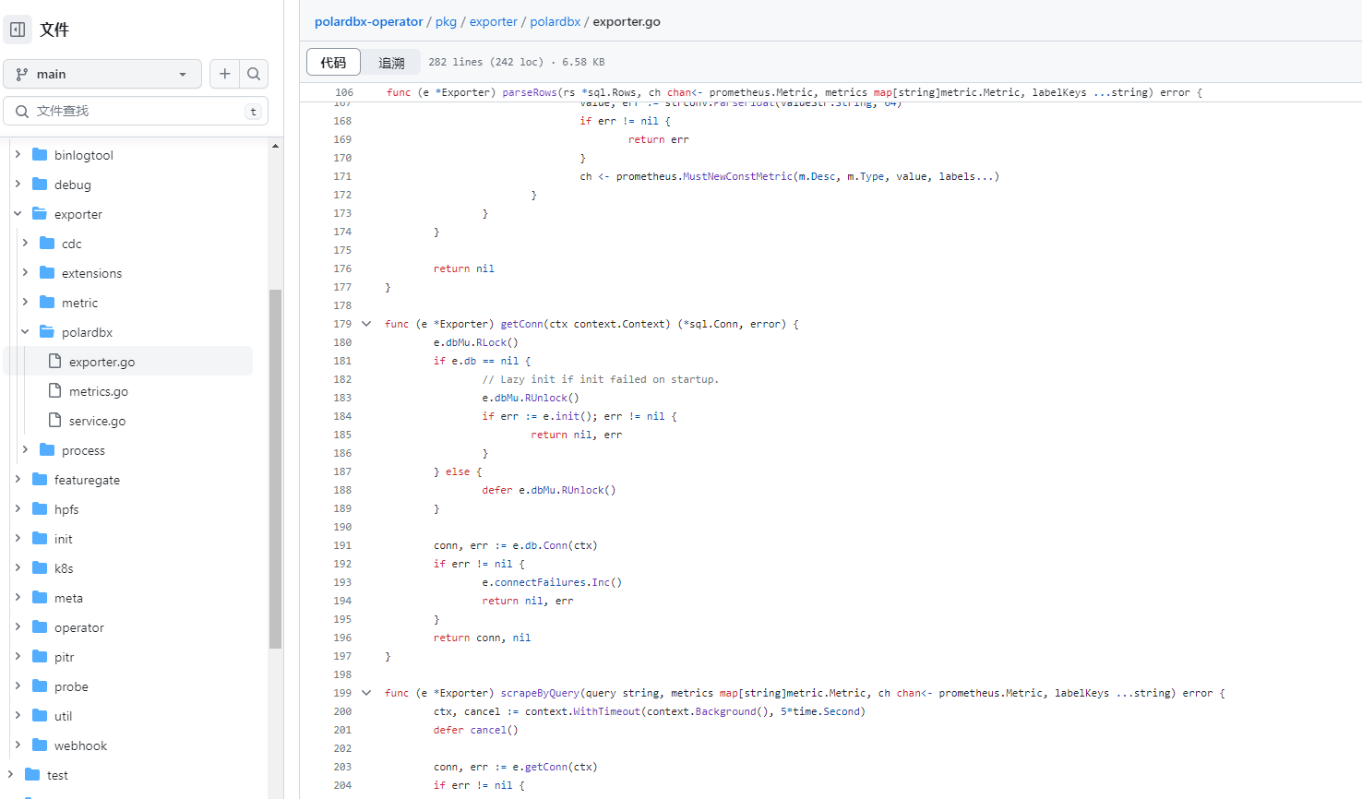This screenshot has height=799, width=1362.
Task: Expand the process folder chevron
Action: (x=25, y=450)
